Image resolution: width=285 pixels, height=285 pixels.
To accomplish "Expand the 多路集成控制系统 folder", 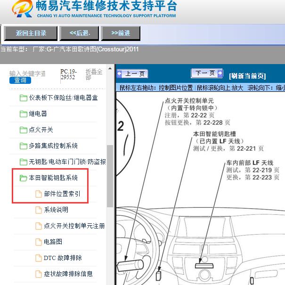I will click(53, 146).
